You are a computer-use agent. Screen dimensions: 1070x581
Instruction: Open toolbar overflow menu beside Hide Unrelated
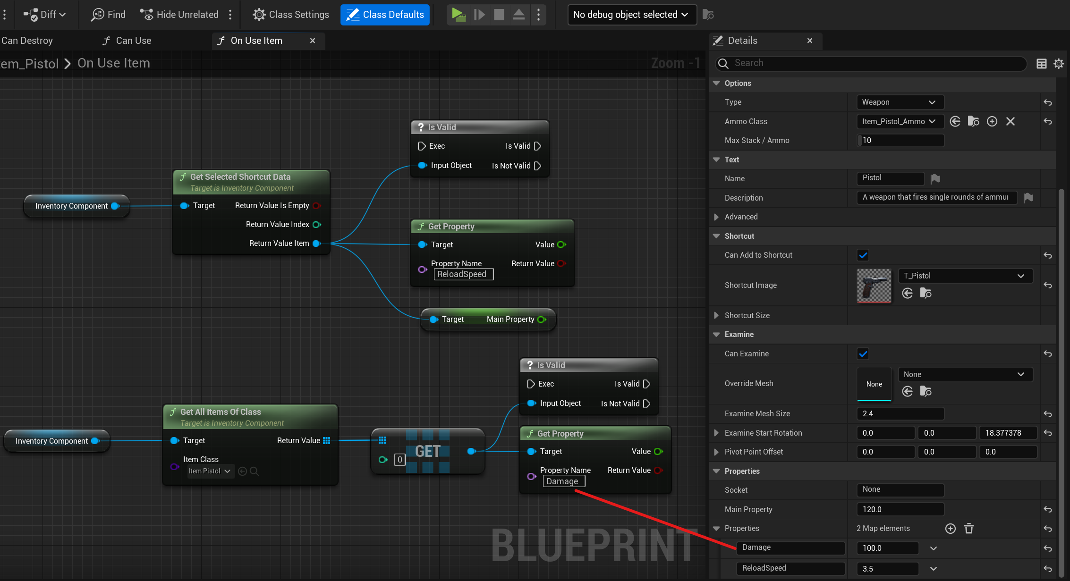[230, 15]
